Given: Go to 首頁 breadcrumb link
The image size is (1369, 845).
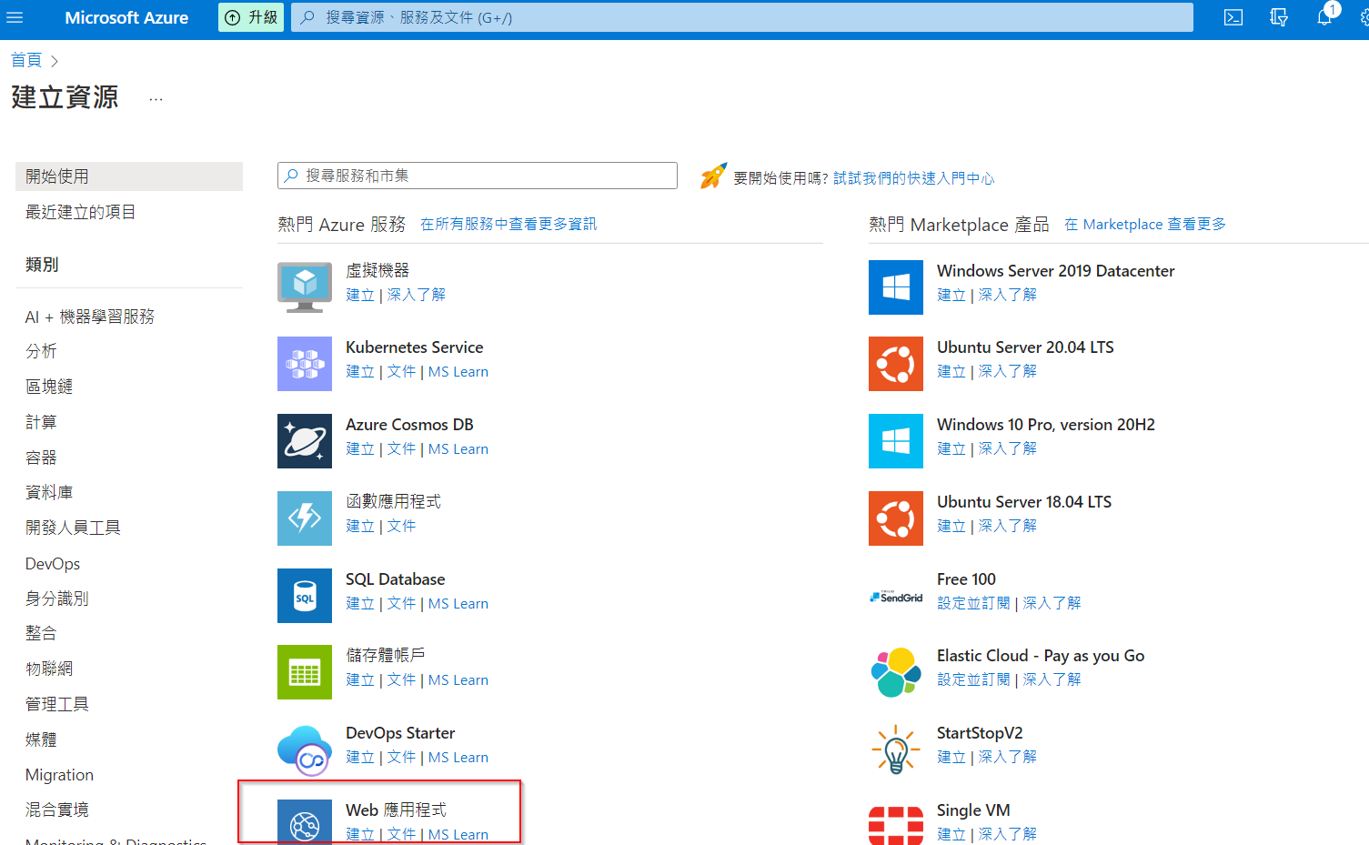Looking at the screenshot, I should [26, 60].
